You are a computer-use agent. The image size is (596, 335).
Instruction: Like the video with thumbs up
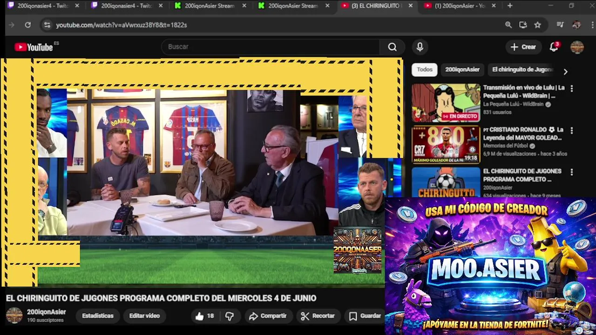[204, 316]
